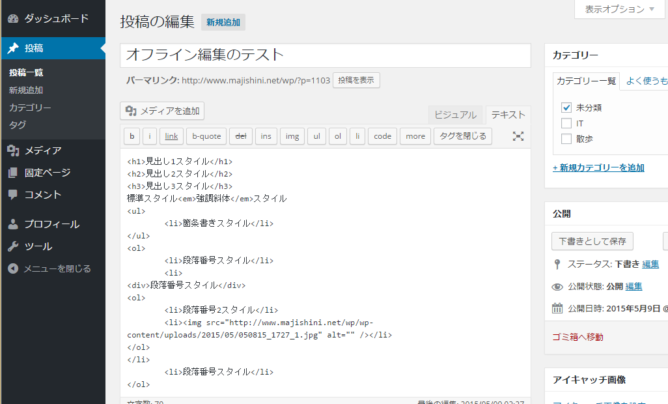Click the メディアを追加 add media icon
Viewport: 668px width, 404px height.
click(x=130, y=111)
